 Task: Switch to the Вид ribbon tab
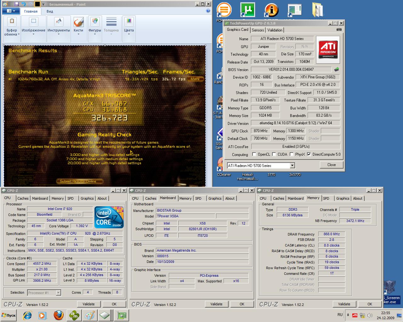tap(50, 11)
